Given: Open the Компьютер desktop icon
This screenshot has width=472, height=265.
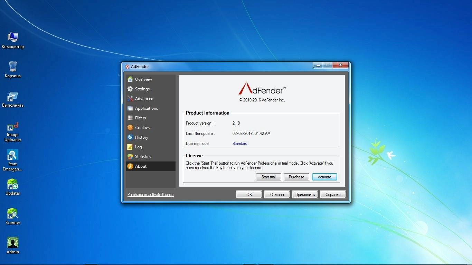Looking at the screenshot, I should pos(13,40).
